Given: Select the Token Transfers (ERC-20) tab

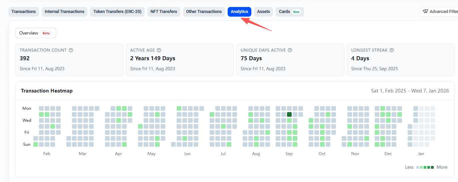Looking at the screenshot, I should tap(117, 12).
